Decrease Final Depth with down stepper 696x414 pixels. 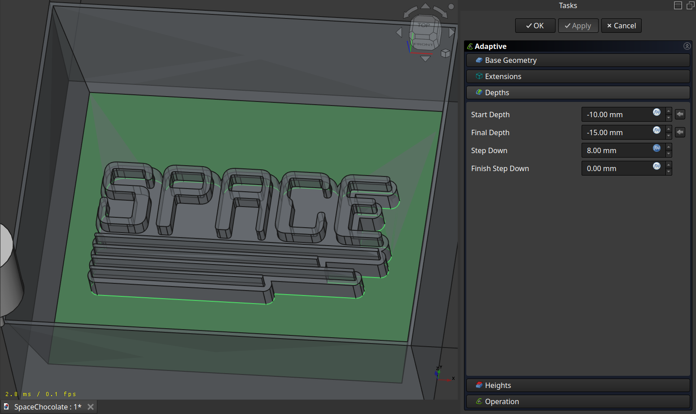669,136
